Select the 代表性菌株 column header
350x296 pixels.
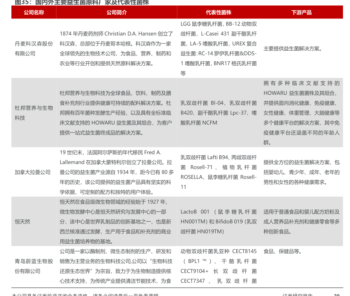coord(219,12)
